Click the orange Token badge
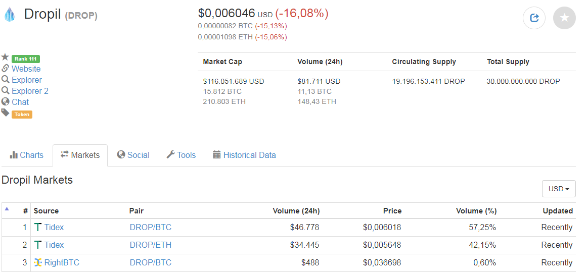 pyautogui.click(x=22, y=114)
